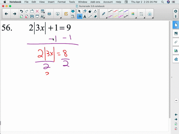This screenshot has height=134, width=179.
Task: Open the Format menu
Action: pos(62,2)
